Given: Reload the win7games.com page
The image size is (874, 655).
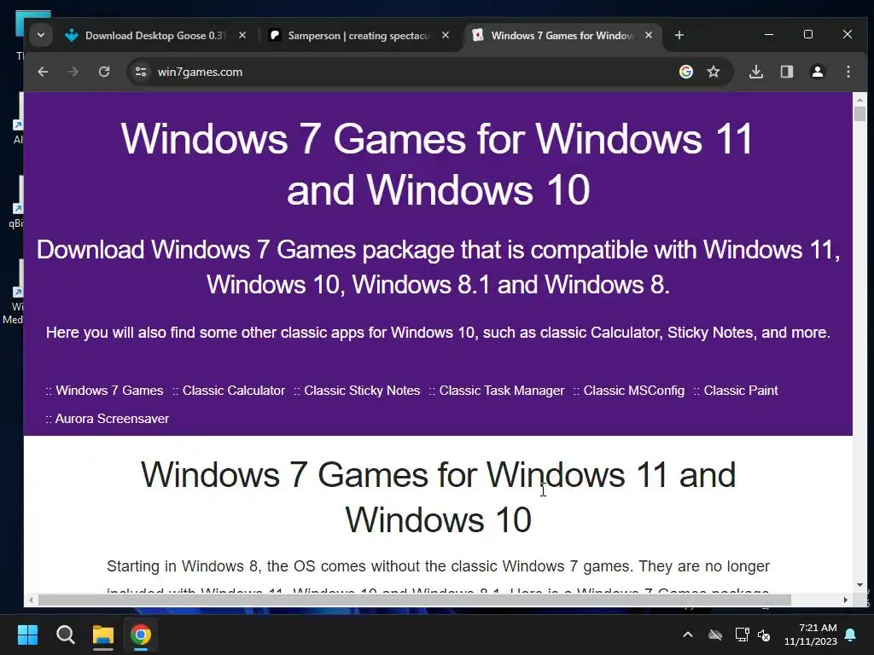Looking at the screenshot, I should point(104,72).
